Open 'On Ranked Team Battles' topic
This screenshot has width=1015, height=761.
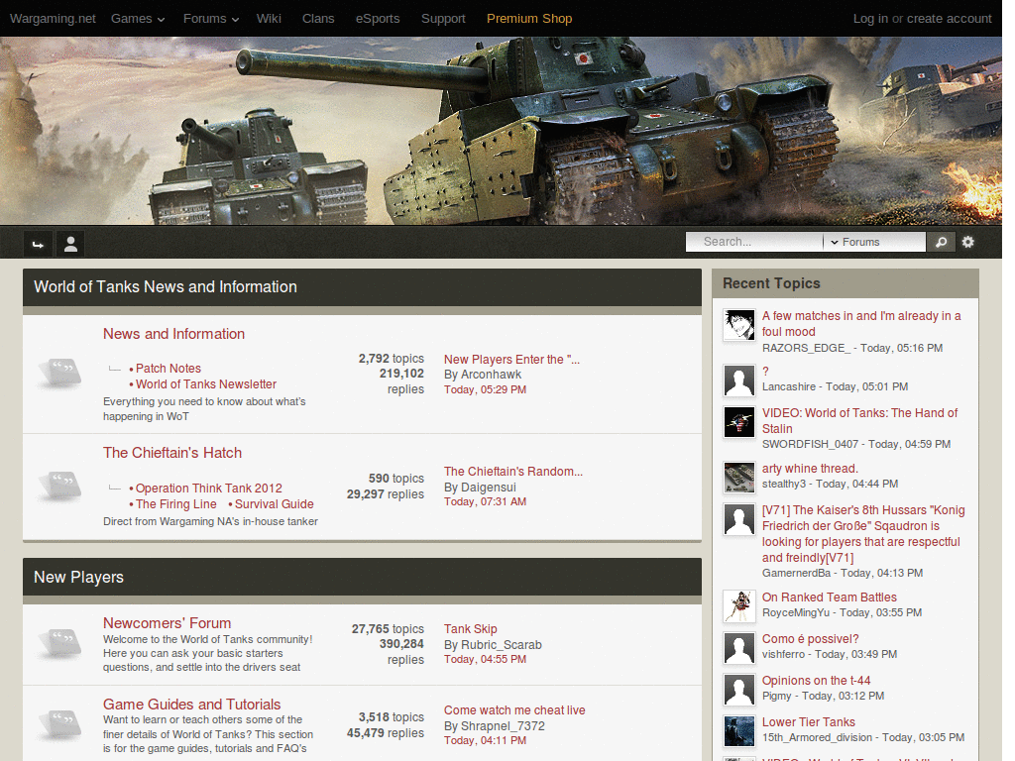(830, 598)
